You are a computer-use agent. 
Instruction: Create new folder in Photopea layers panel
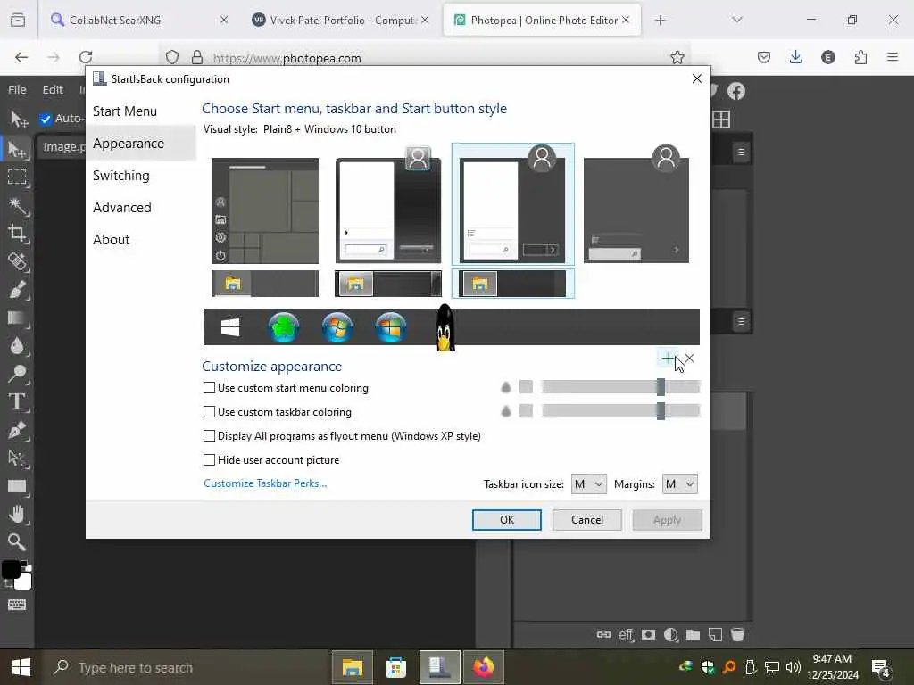(x=693, y=634)
